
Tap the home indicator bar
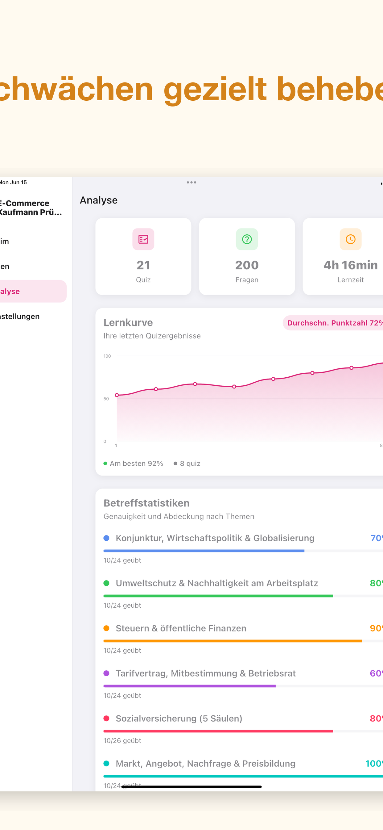click(191, 787)
